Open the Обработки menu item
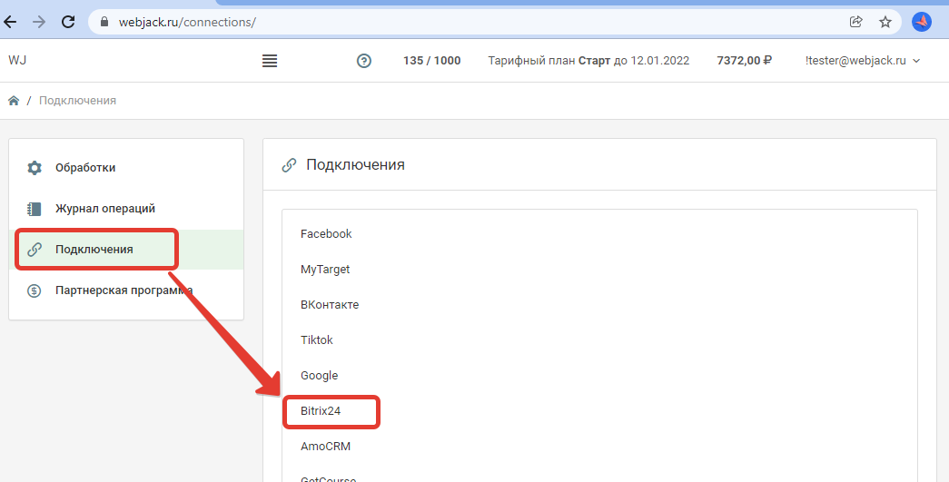949x482 pixels. pyautogui.click(x=126, y=168)
